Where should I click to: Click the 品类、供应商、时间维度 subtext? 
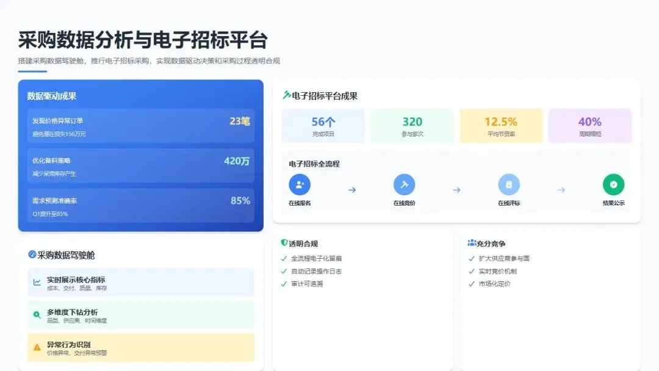pyautogui.click(x=77, y=320)
